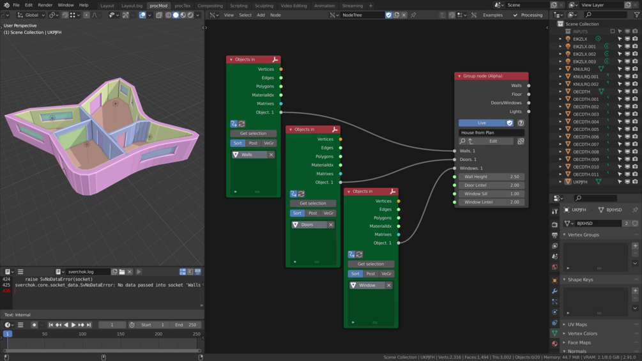Click the outliner filter funnel icon
Screen dimensions: 642x361
point(637,15)
